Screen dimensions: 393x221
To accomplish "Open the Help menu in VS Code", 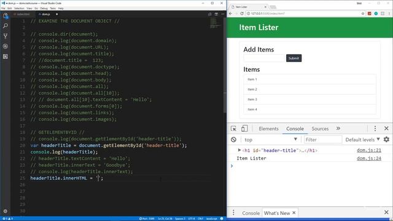I will (61, 8).
